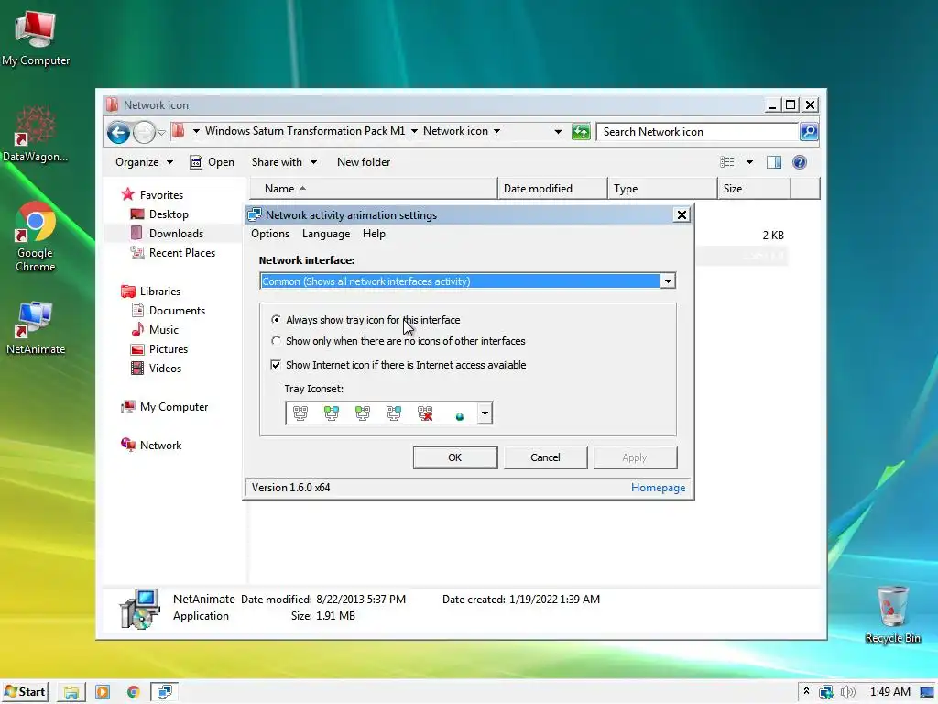Open the Homepage link
The image size is (938, 704).
(658, 488)
